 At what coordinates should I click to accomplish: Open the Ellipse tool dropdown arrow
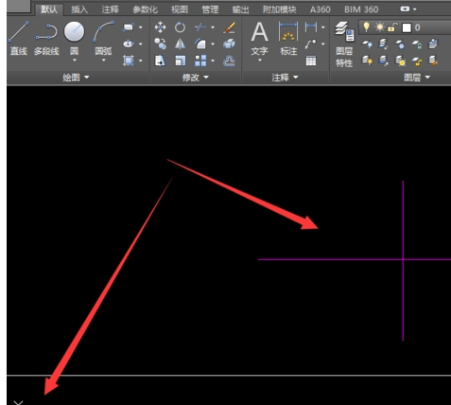pos(141,44)
